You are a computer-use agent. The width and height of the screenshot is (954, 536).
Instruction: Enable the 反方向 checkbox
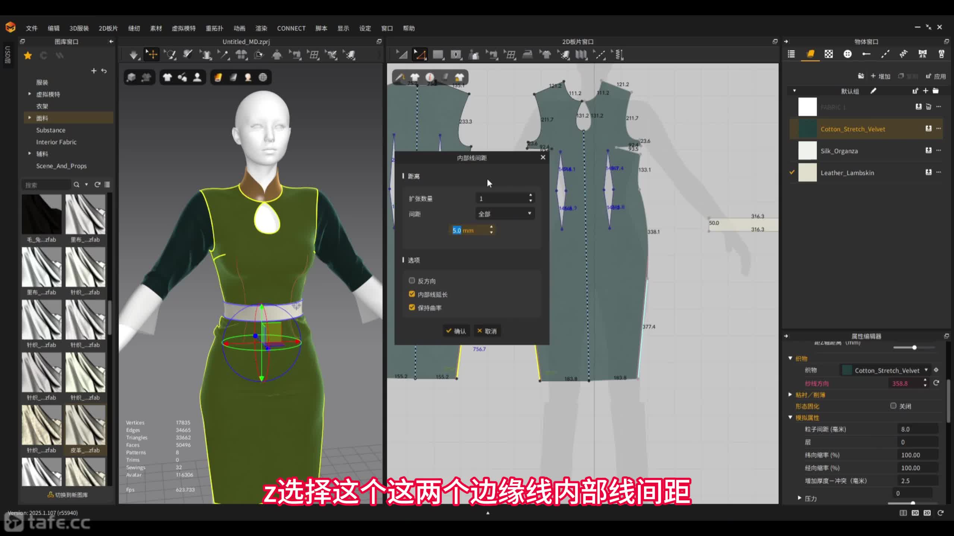(x=412, y=281)
